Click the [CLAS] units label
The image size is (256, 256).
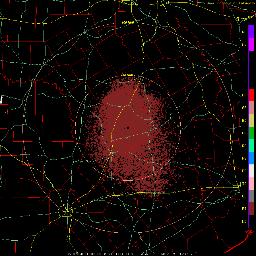(240, 20)
